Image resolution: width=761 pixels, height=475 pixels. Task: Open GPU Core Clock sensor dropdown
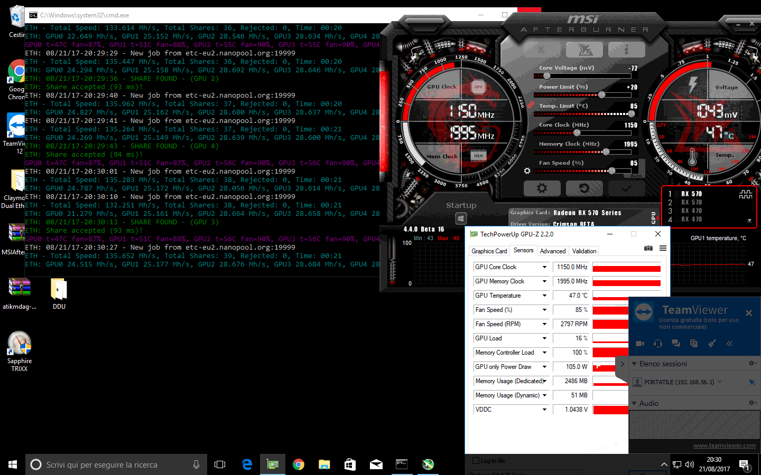point(544,267)
